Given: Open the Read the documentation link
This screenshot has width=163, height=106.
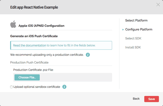Looking at the screenshot, I should 30,45.
